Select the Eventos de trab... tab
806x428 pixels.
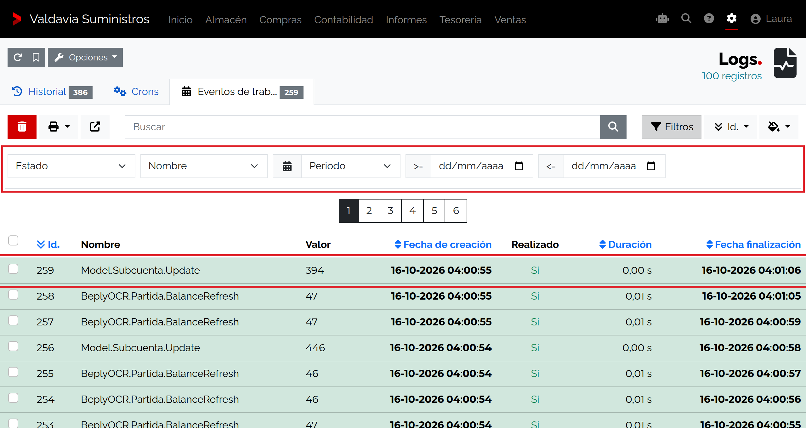pyautogui.click(x=242, y=92)
